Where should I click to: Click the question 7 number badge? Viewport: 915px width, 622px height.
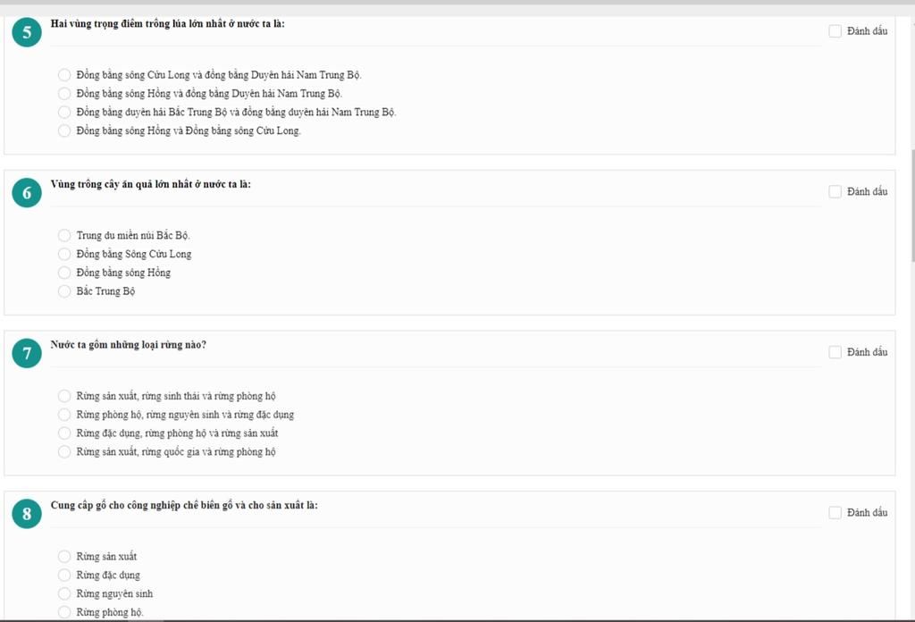click(27, 354)
